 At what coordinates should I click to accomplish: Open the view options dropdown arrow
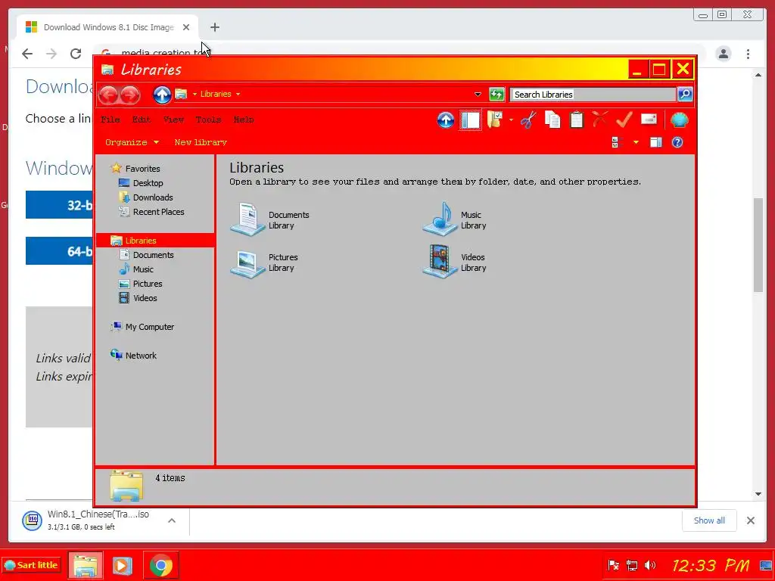point(636,142)
